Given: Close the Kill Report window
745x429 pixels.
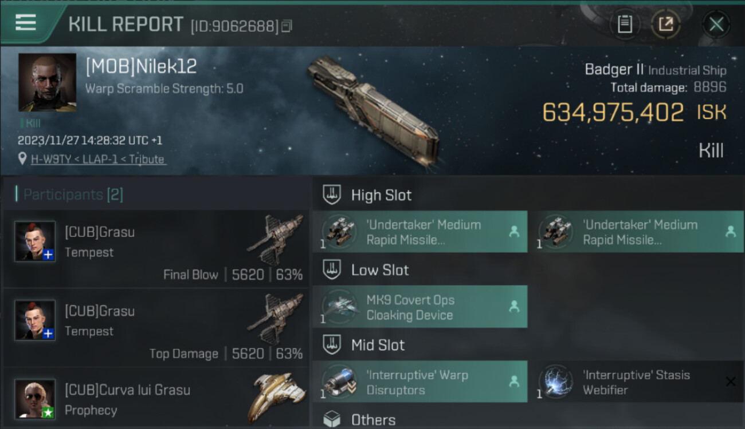Looking at the screenshot, I should click(x=716, y=24).
